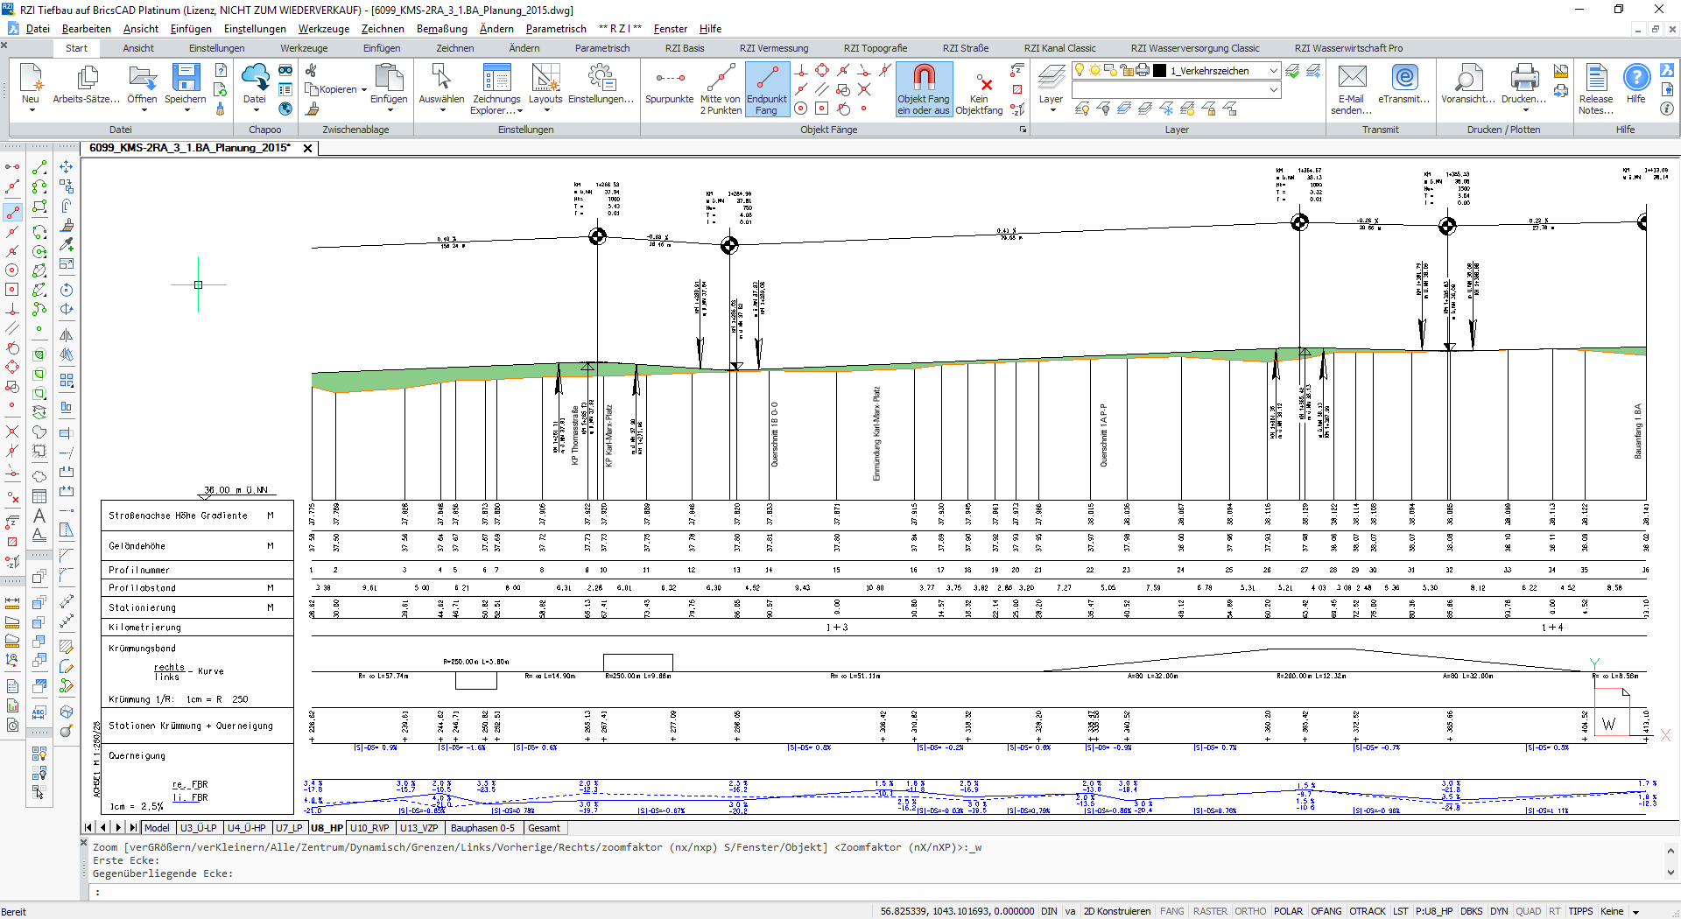
Task: Click the Layouts icon
Action: point(545,77)
